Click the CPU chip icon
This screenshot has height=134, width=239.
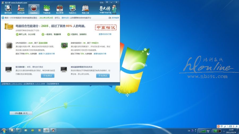pos(9,45)
